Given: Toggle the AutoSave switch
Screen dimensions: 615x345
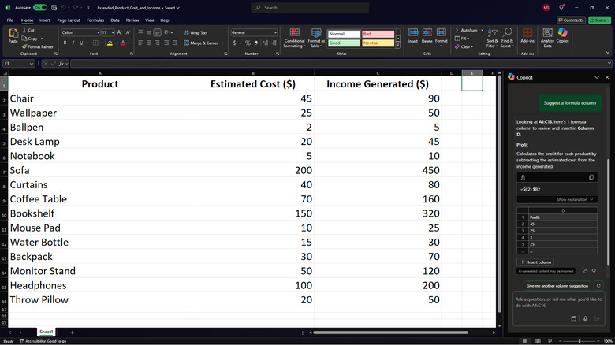Looking at the screenshot, I should pos(38,7).
